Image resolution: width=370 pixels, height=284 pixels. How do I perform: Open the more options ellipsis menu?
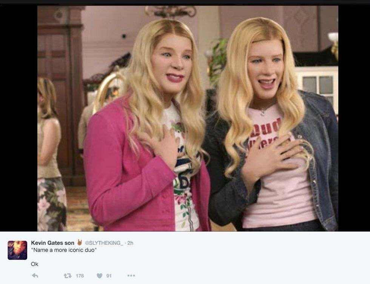[x=131, y=275]
